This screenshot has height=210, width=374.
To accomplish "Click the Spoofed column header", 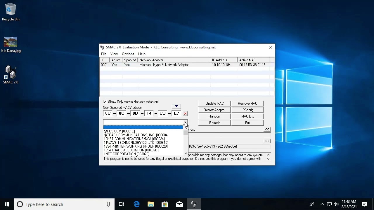I will [x=130, y=60].
